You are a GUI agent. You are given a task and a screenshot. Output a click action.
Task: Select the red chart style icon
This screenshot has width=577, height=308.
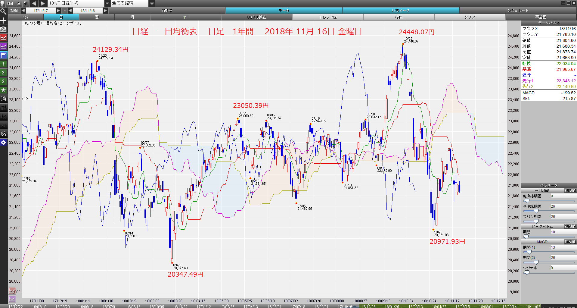tap(4, 38)
